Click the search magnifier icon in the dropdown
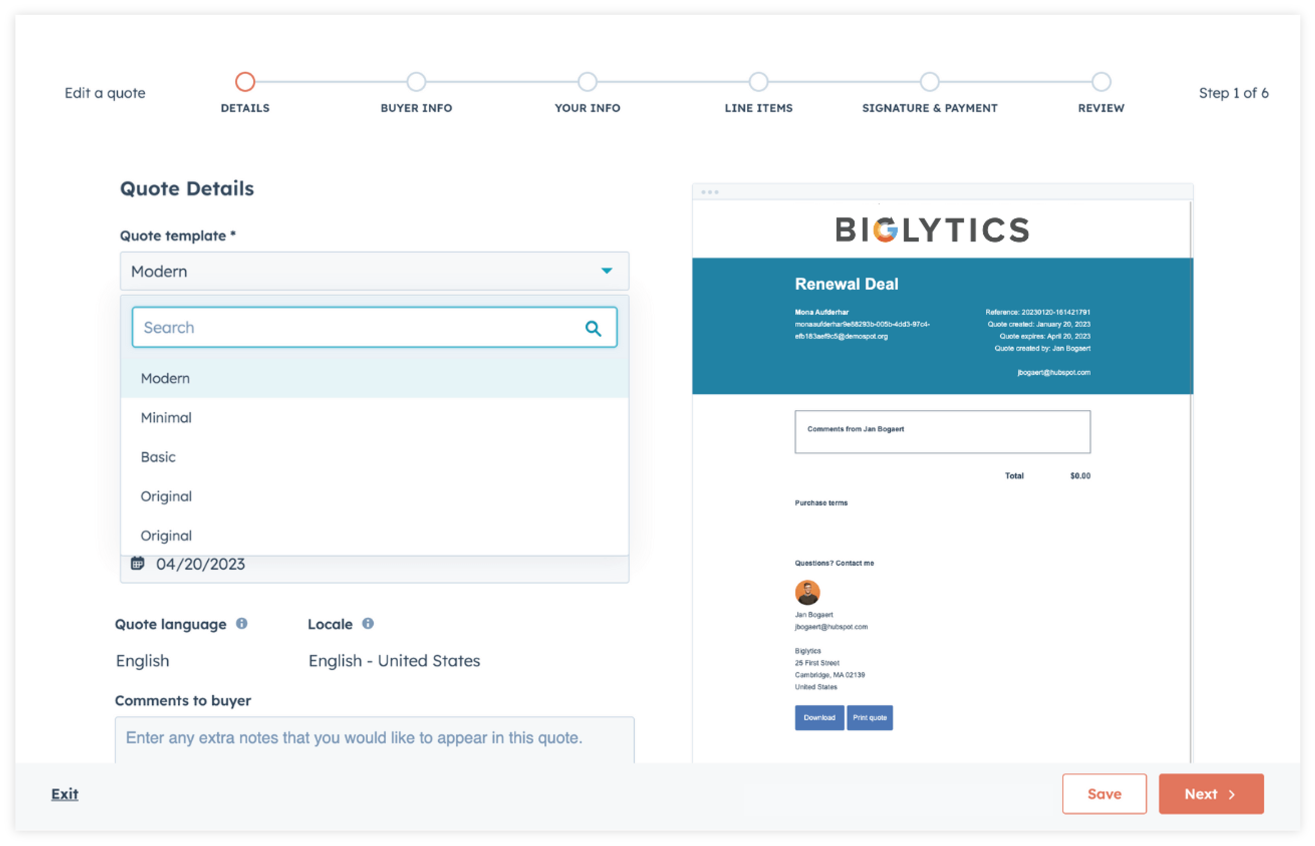The height and width of the screenshot is (846, 1315). pos(593,328)
